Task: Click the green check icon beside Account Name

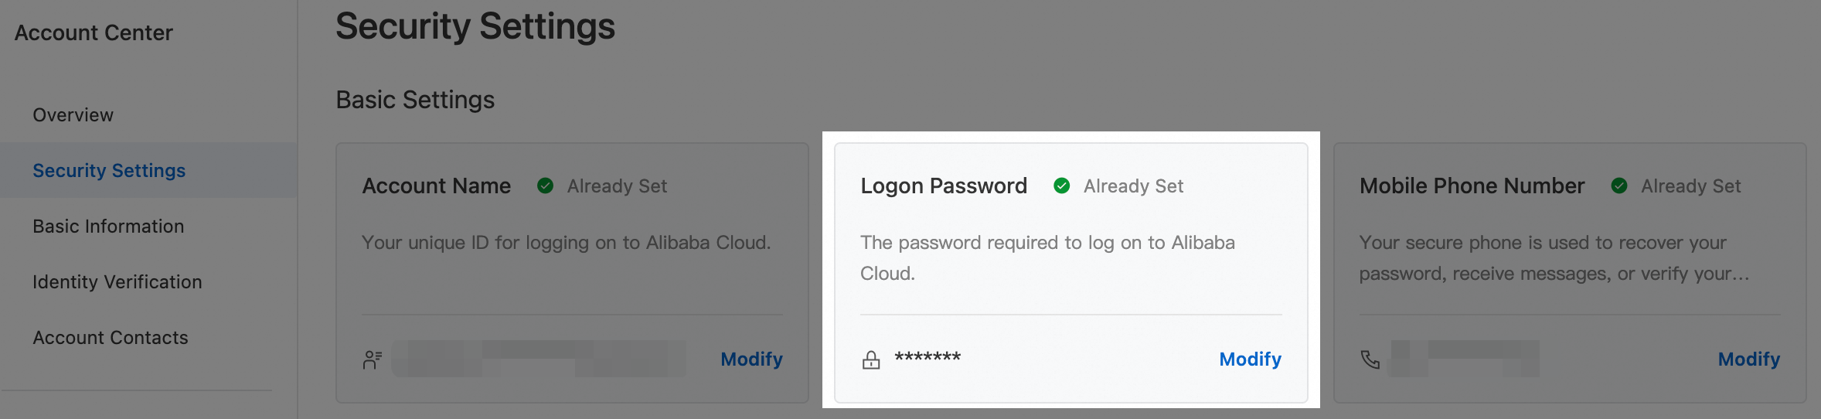Action: point(545,186)
